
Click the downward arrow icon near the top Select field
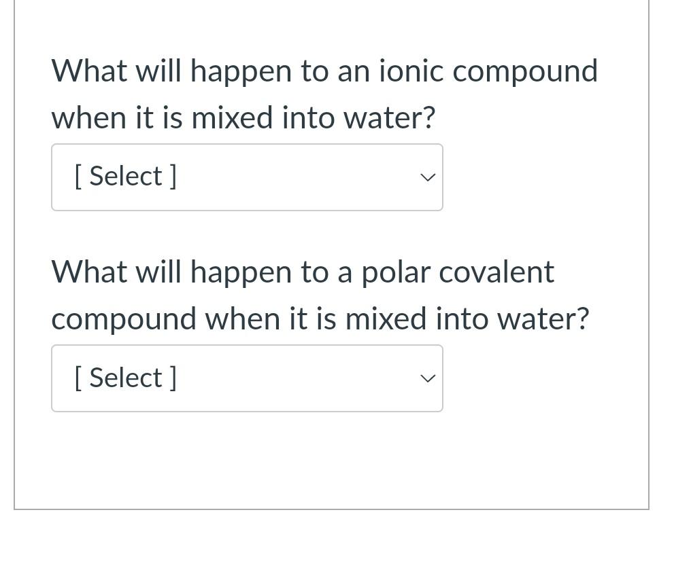pyautogui.click(x=427, y=177)
